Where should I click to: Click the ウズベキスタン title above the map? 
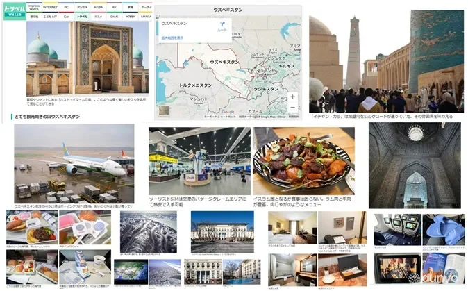228,10
